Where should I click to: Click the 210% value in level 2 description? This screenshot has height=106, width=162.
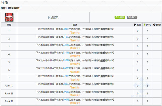tap(66, 37)
